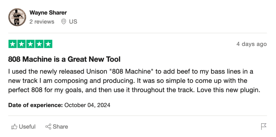This screenshot has width=276, height=137.
Task: Click the first green rating star
Action: point(13,44)
